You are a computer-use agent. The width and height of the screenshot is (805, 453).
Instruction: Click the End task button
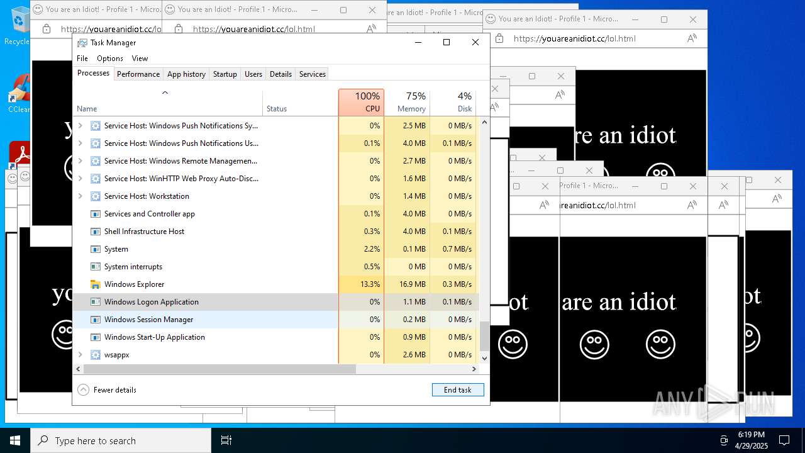[x=458, y=390]
